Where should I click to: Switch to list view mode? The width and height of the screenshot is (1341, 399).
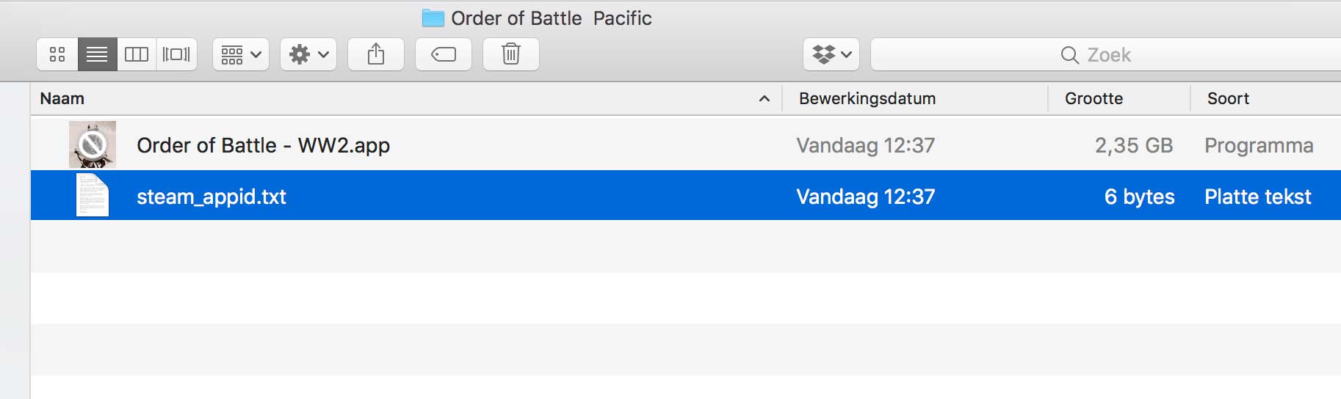pyautogui.click(x=97, y=54)
